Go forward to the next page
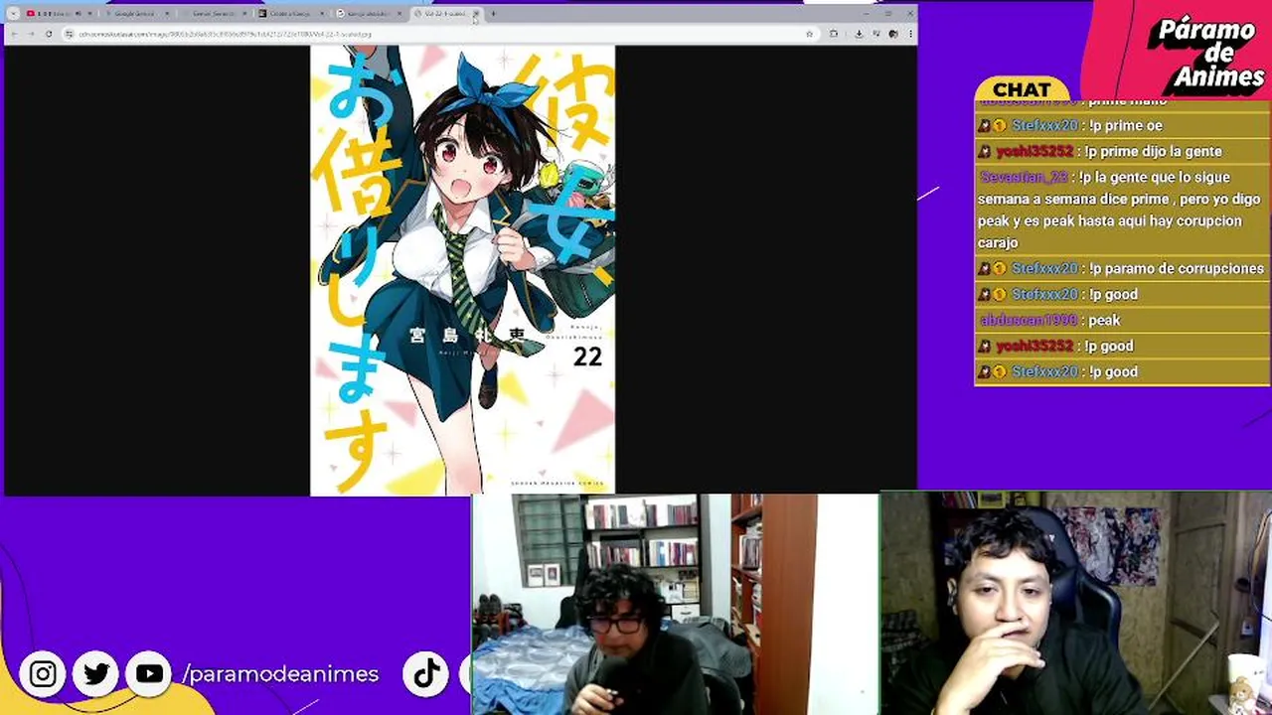The height and width of the screenshot is (715, 1272). (x=31, y=34)
